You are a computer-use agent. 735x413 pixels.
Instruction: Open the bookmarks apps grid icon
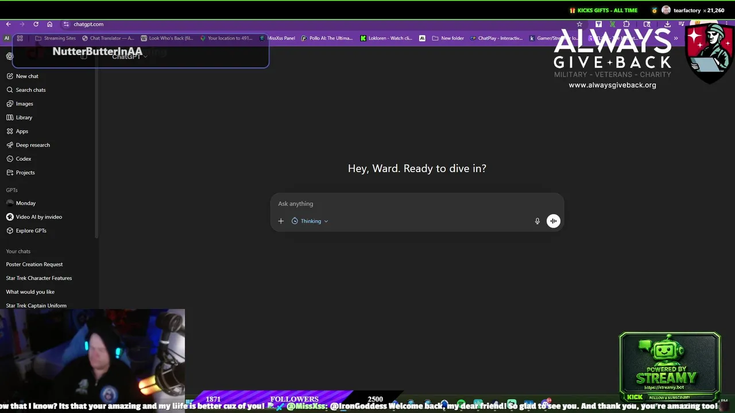[20, 38]
